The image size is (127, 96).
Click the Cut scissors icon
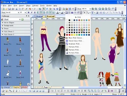pyautogui.click(x=17, y=9)
